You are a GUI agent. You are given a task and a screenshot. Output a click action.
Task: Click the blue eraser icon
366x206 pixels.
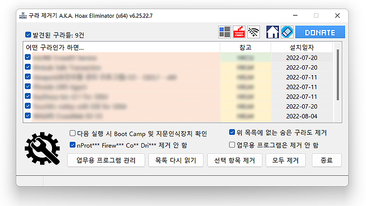(x=287, y=32)
